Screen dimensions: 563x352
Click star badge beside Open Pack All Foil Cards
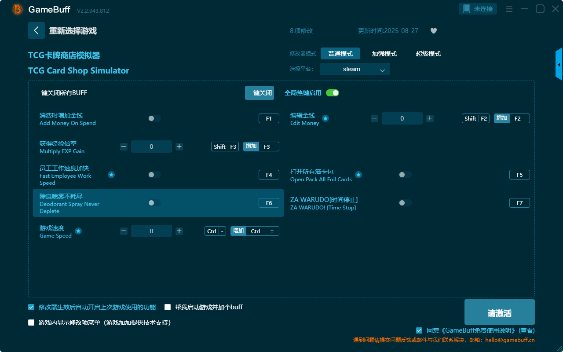click(x=358, y=175)
